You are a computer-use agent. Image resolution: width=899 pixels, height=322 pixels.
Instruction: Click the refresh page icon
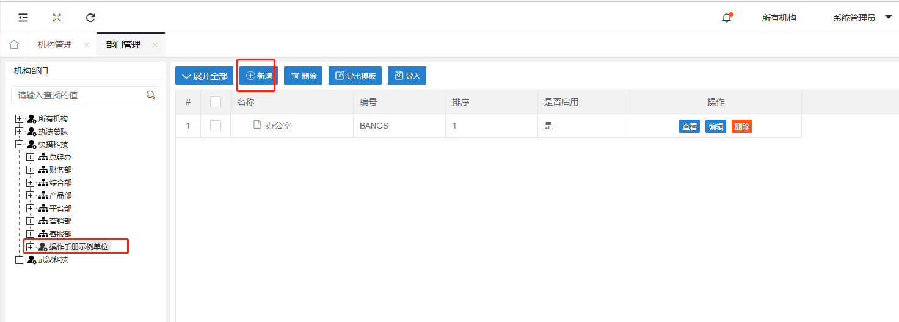90,18
